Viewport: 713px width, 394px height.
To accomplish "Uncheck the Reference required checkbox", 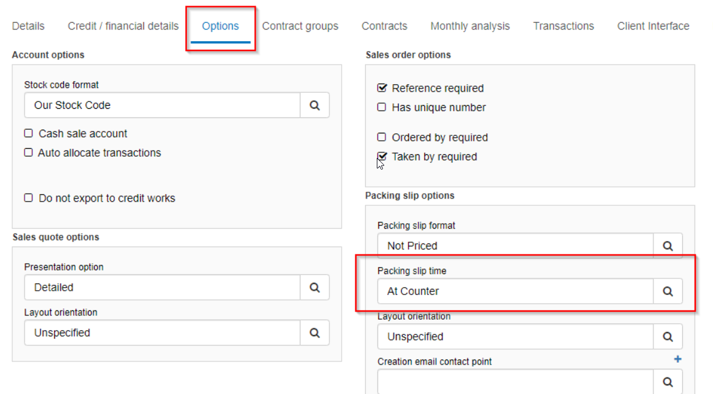I will tap(382, 88).
